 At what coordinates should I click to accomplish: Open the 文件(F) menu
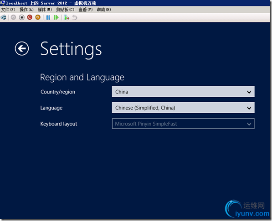[x=8, y=10]
